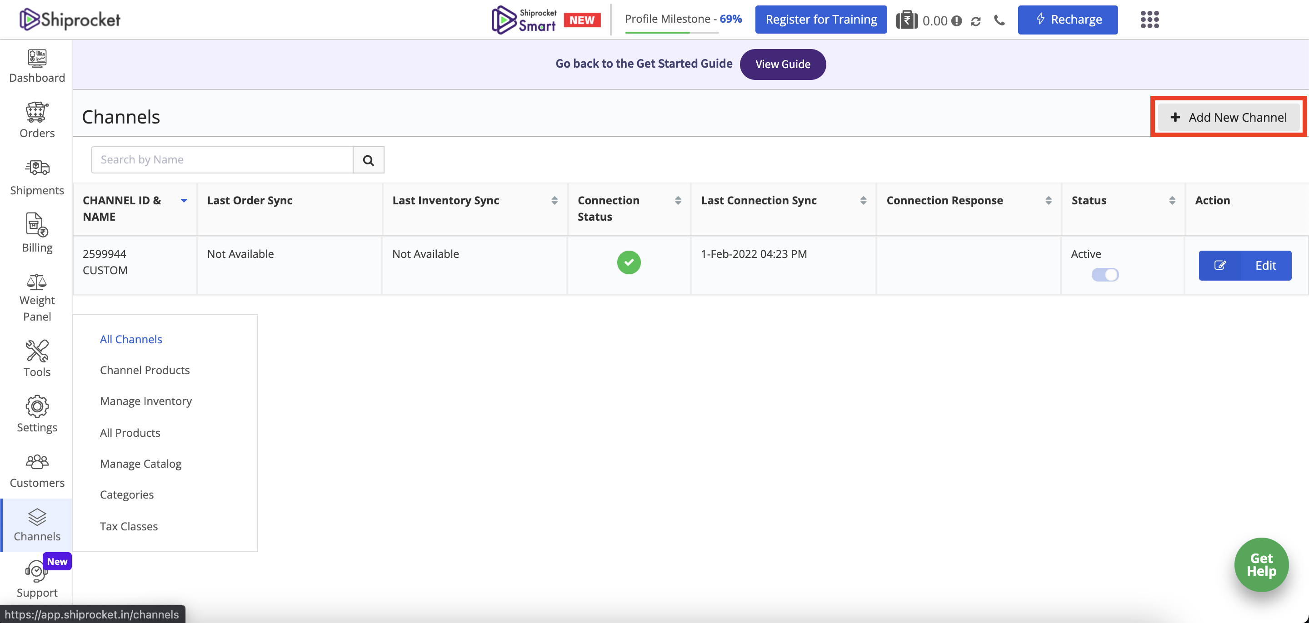Screen dimensions: 1309x623
Task: Click the Recharge button
Action: pos(1068,20)
